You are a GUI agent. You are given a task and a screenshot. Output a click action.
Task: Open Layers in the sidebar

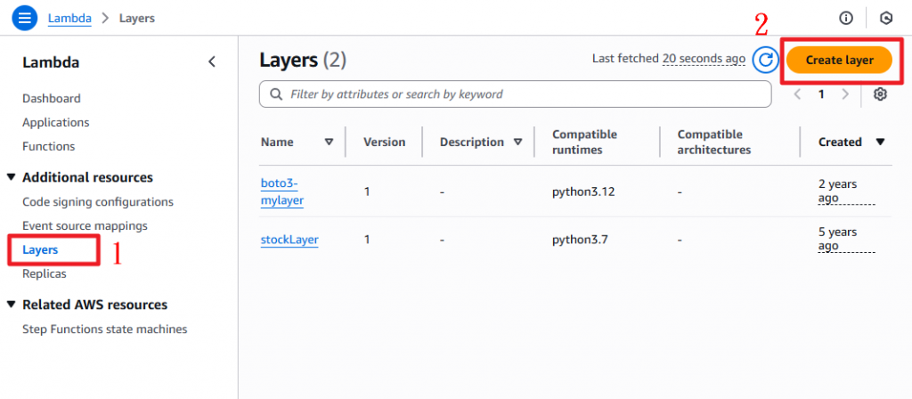40,250
